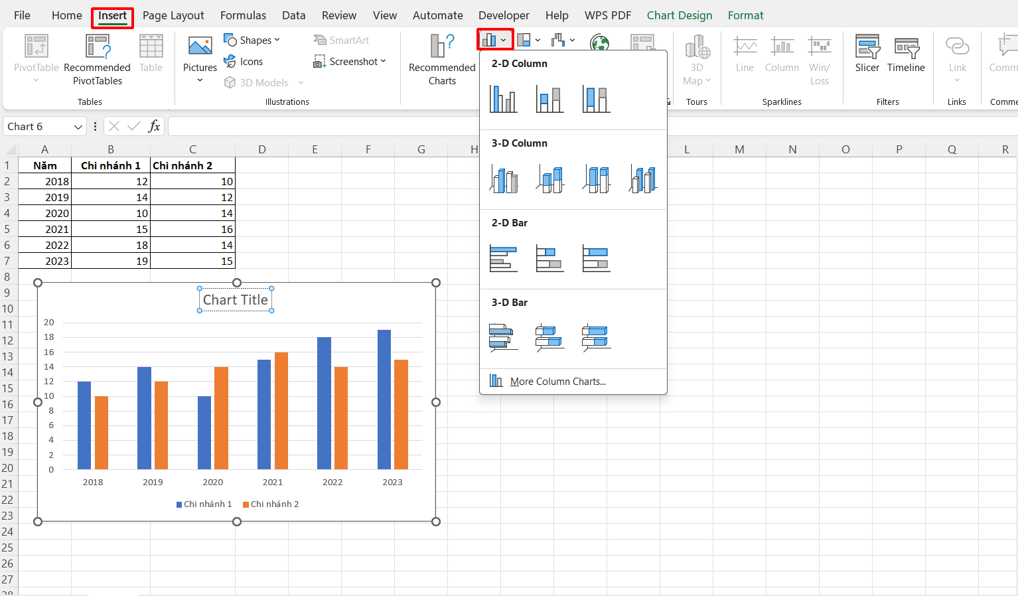1018x596 pixels.
Task: Click the Chart Title text box
Action: [x=236, y=300]
